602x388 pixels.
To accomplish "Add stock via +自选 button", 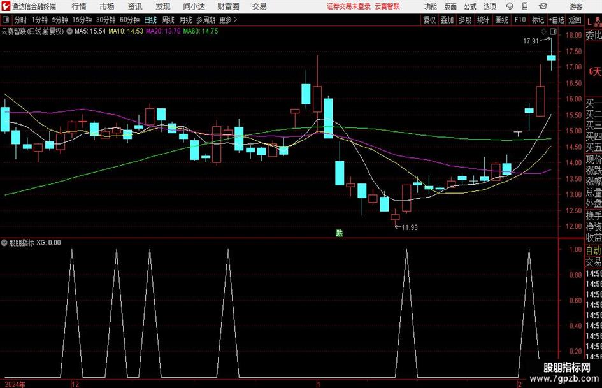I will coord(557,20).
